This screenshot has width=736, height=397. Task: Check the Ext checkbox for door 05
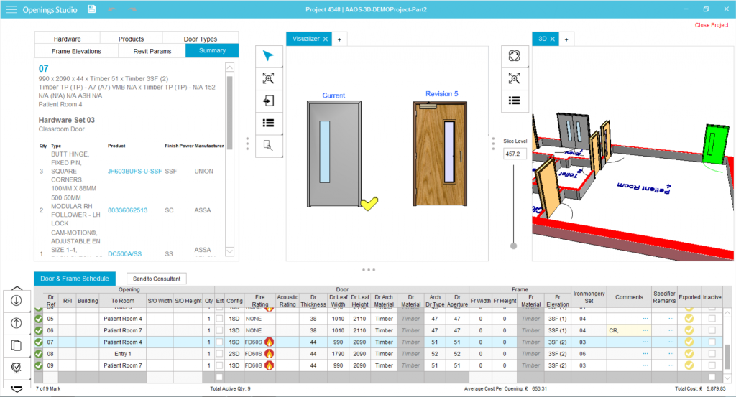coord(220,319)
